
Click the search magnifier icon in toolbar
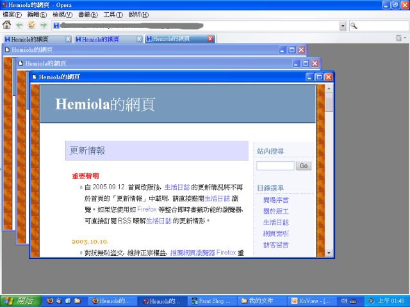coord(354,26)
